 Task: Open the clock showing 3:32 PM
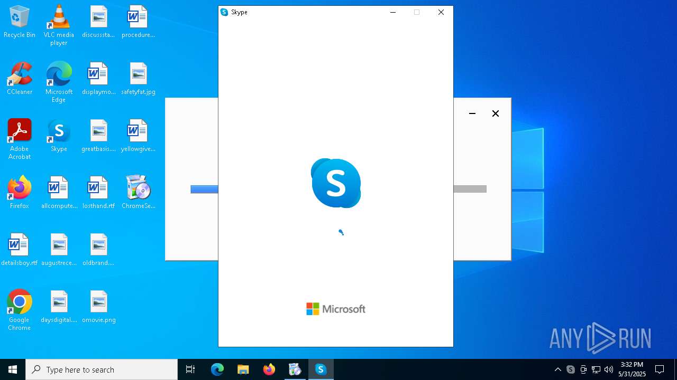[632, 369]
